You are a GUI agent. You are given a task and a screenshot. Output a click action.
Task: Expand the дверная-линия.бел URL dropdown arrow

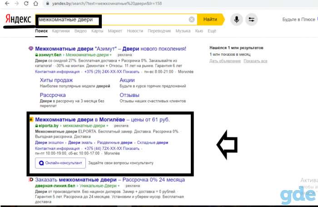point(119,186)
